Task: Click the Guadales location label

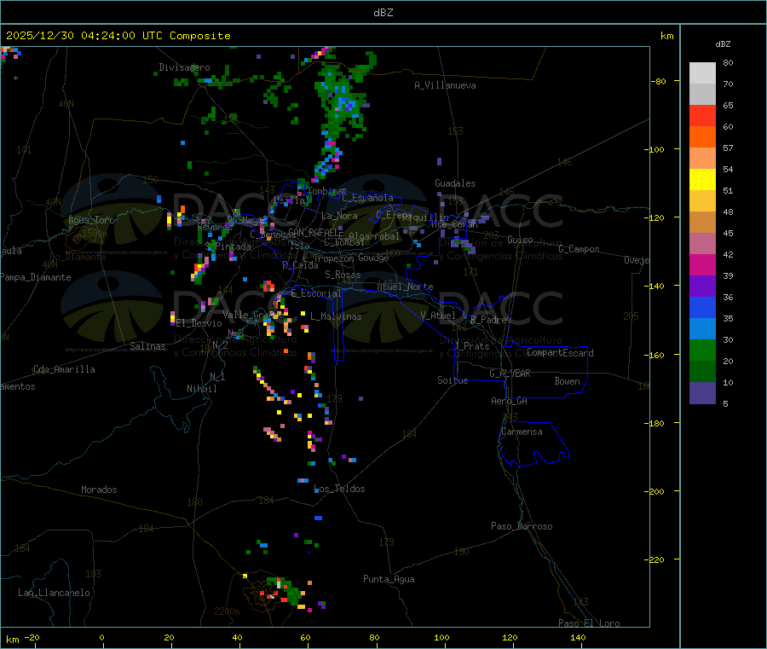Action: [455, 183]
